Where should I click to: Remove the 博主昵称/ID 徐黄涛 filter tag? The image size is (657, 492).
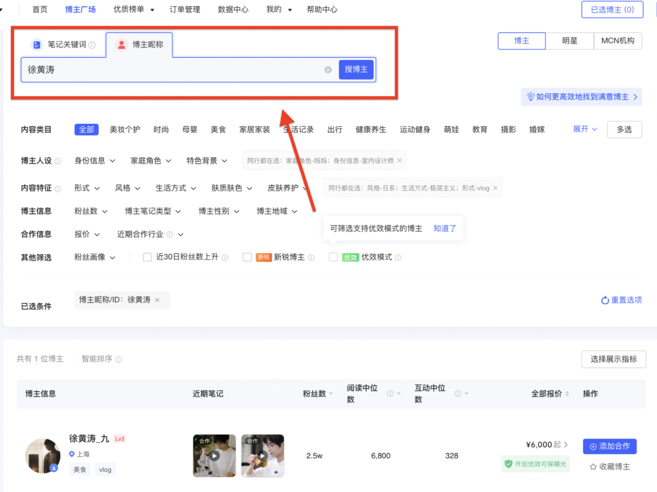[157, 300]
